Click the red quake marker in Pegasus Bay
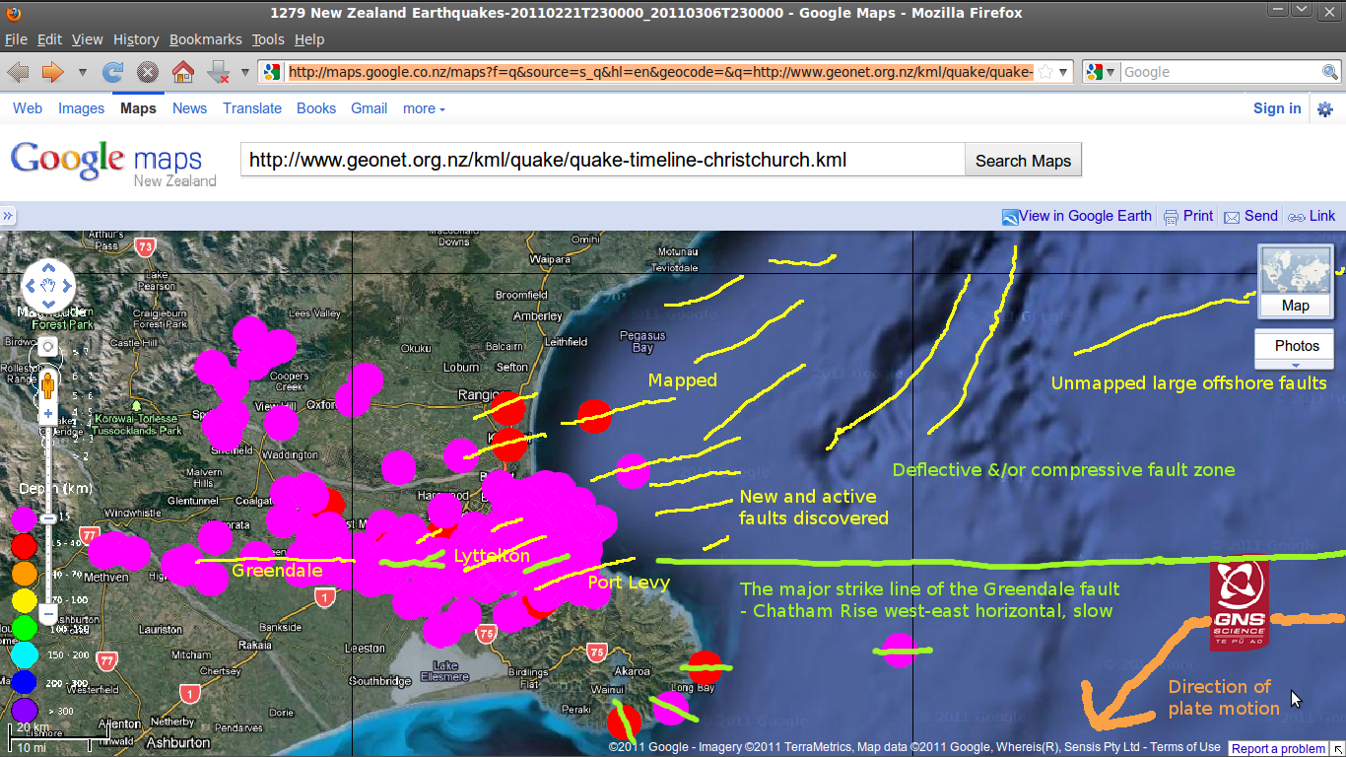This screenshot has width=1346, height=757. point(594,416)
